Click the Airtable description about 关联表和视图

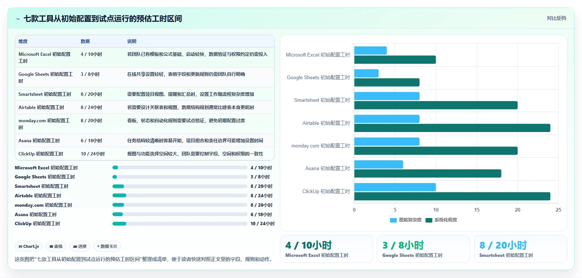tap(190, 107)
